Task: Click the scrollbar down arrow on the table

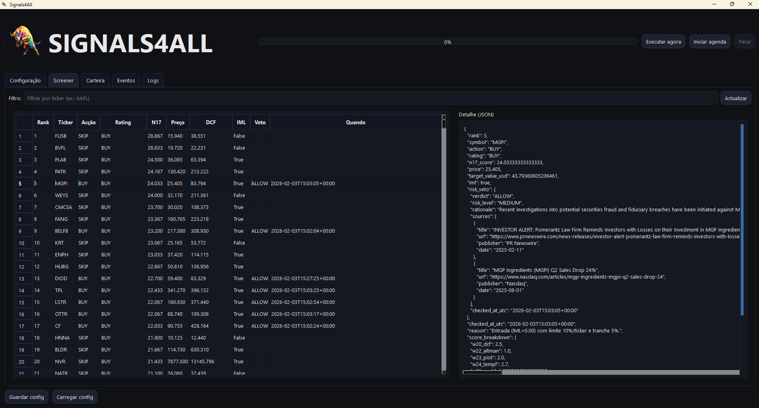Action: [x=443, y=372]
